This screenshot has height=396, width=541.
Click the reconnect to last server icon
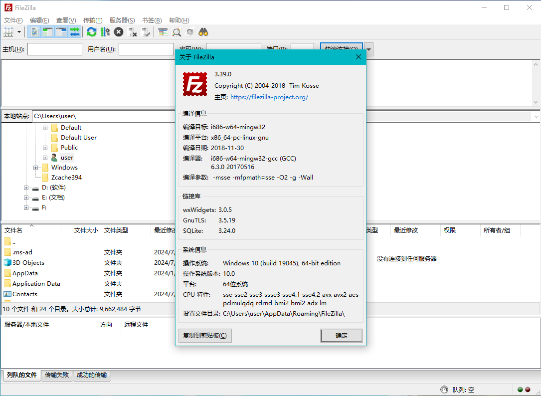pos(146,32)
